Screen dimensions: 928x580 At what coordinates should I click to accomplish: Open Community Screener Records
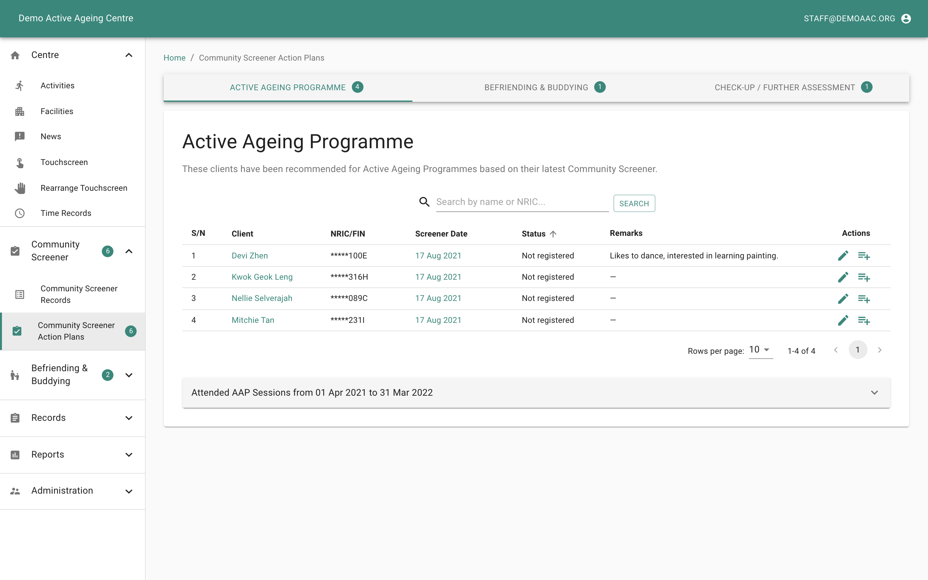point(79,294)
